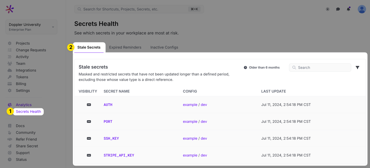Navigate to Integrations
The image size is (370, 168).
click(x=26, y=70)
